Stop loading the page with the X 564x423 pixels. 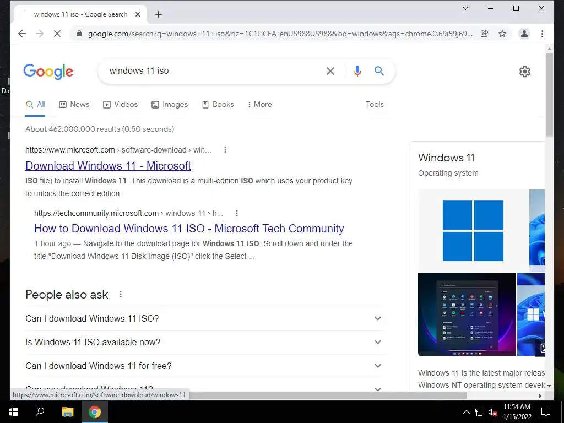tap(57, 34)
